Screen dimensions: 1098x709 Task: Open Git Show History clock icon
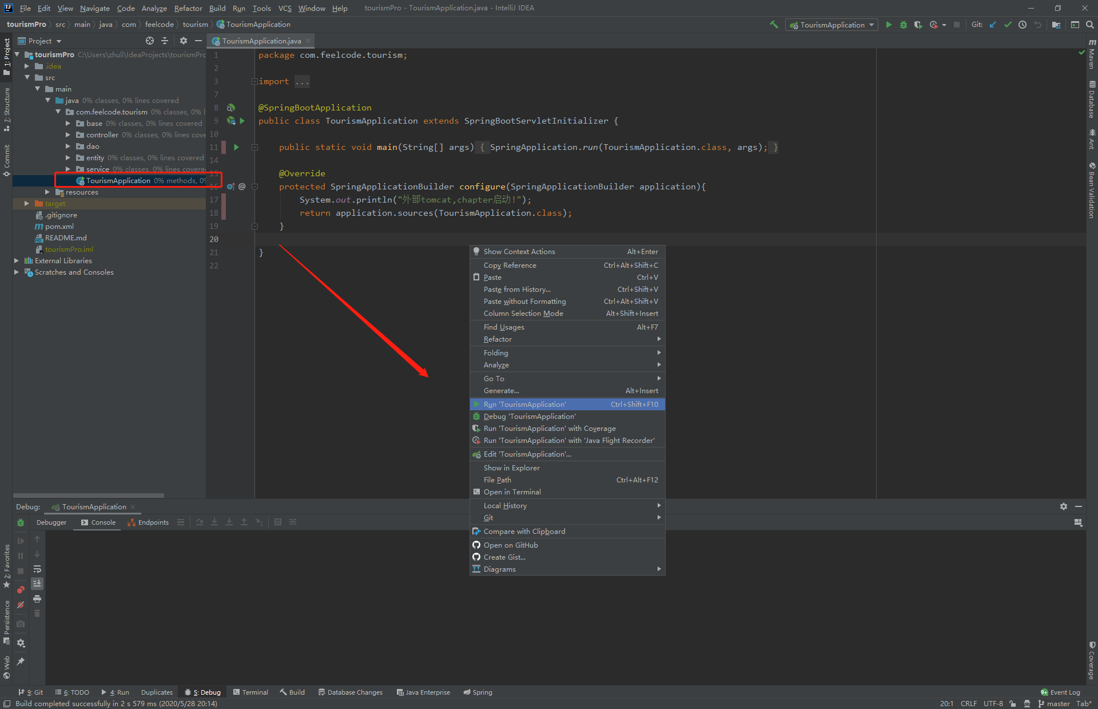click(1023, 25)
